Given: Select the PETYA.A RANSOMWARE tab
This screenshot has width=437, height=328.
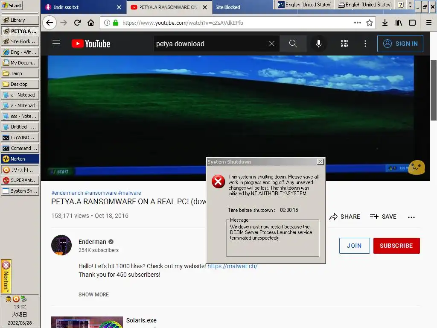Looking at the screenshot, I should coord(168,7).
